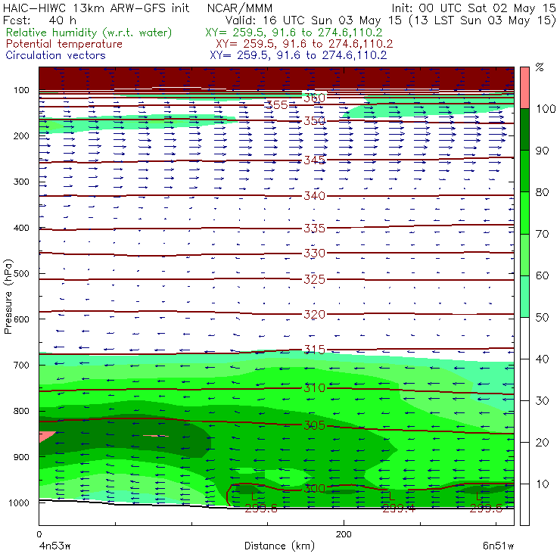
Task: Click the "HAIC-HIWC 13km ARW-GFS init" title
Action: click(96, 8)
